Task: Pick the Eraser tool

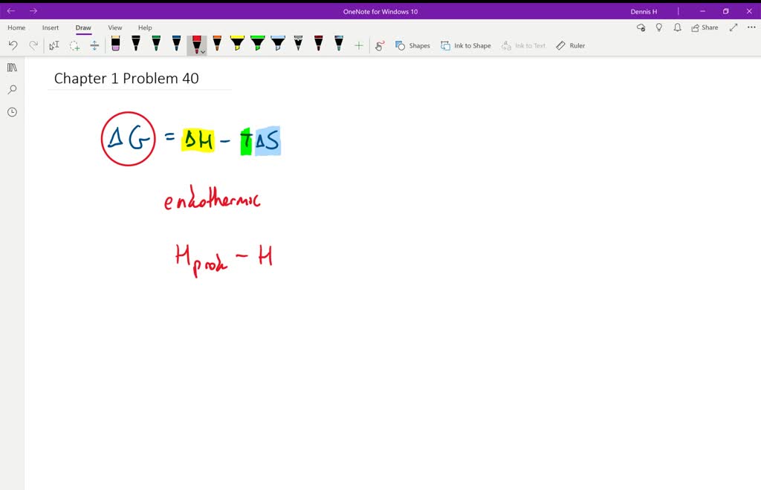Action: coord(115,44)
